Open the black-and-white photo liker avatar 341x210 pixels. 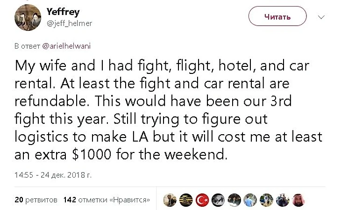pos(218,200)
